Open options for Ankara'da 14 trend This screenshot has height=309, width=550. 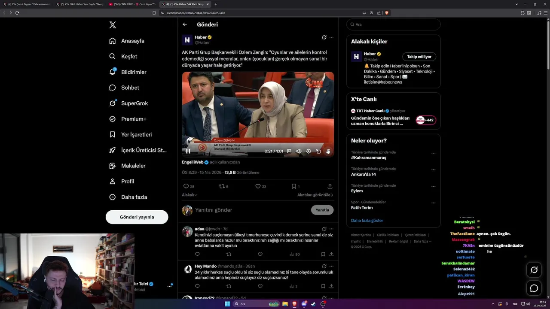point(433,170)
